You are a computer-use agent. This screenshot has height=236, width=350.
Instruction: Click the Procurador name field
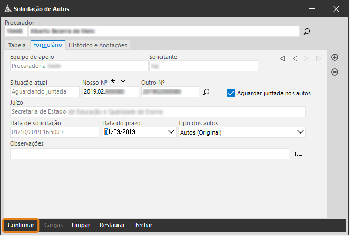(x=164, y=32)
